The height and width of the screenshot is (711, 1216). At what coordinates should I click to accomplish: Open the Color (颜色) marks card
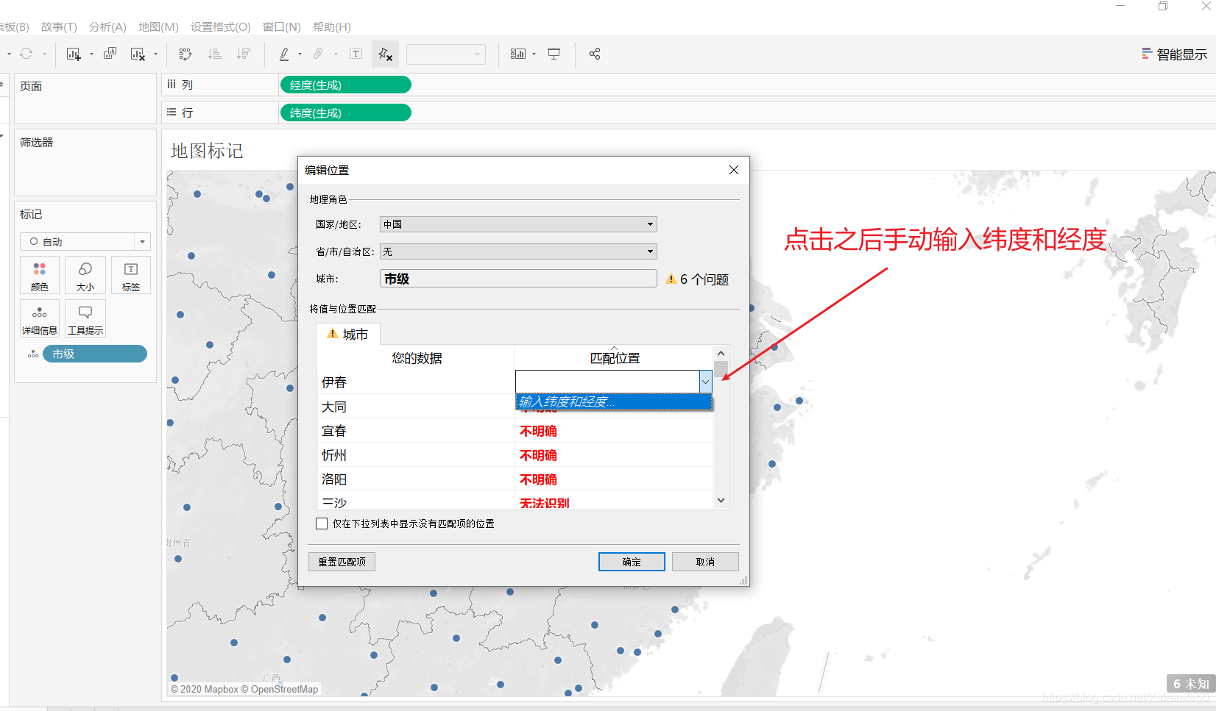pyautogui.click(x=40, y=276)
